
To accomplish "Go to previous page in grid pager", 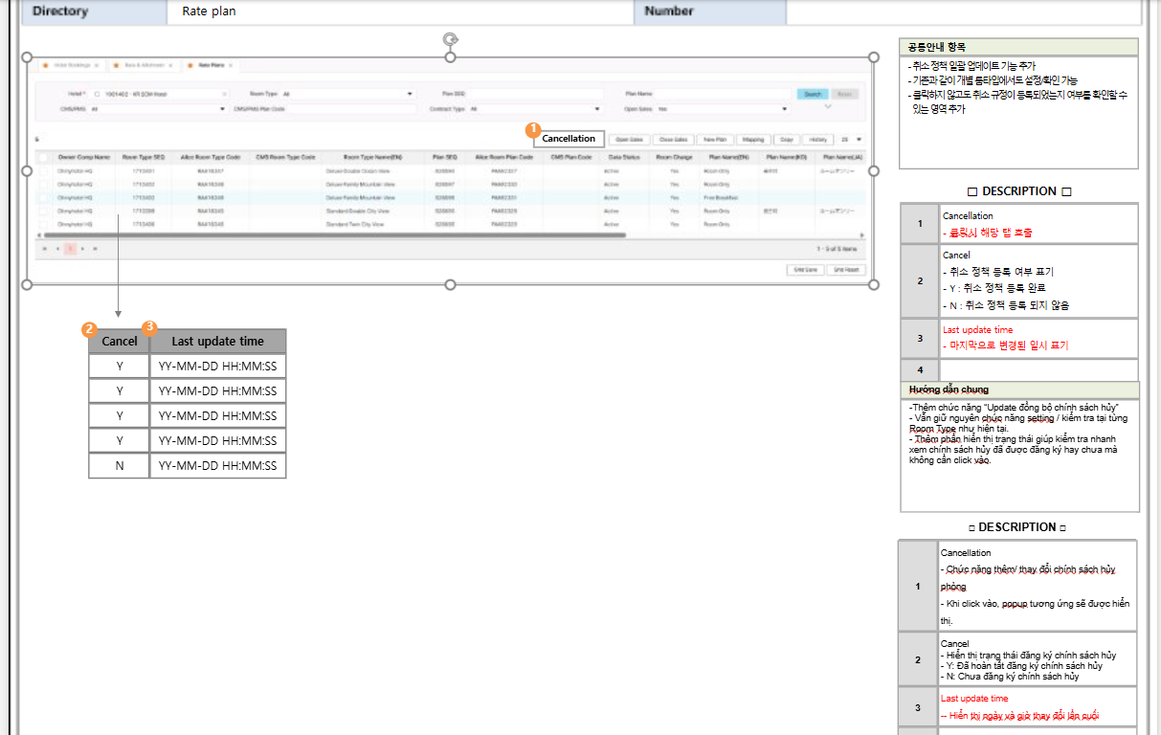I will (x=57, y=249).
